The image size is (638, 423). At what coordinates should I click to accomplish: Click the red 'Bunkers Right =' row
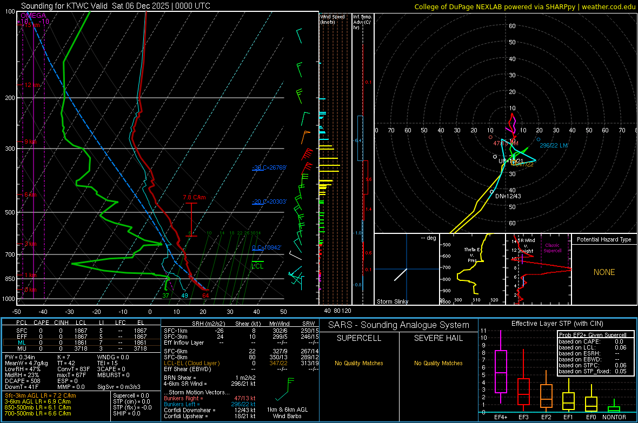click(210, 398)
